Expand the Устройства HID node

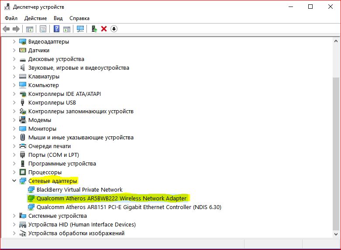pyautogui.click(x=14, y=224)
